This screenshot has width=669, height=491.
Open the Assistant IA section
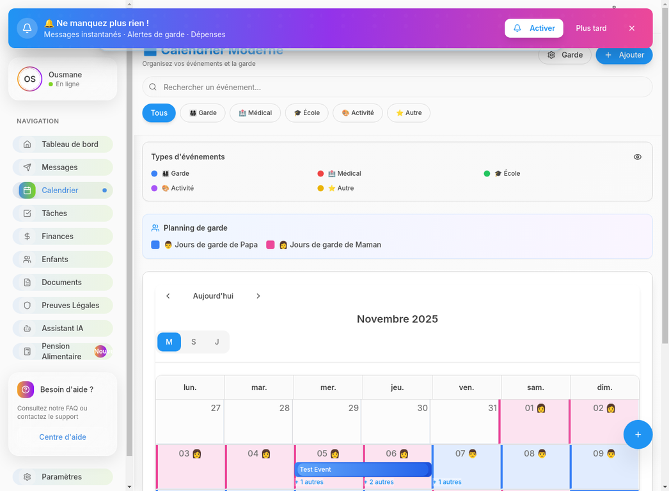[62, 328]
